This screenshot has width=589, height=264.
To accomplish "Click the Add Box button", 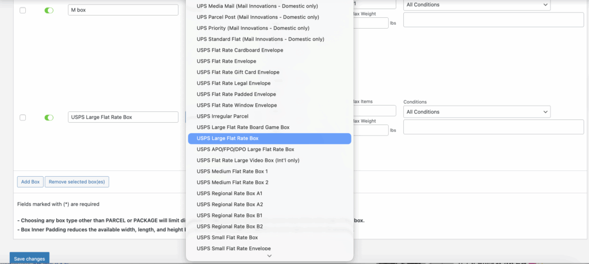I will click(30, 182).
